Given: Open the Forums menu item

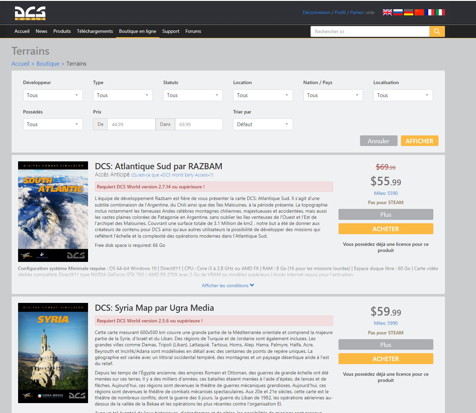Looking at the screenshot, I should coord(193,31).
